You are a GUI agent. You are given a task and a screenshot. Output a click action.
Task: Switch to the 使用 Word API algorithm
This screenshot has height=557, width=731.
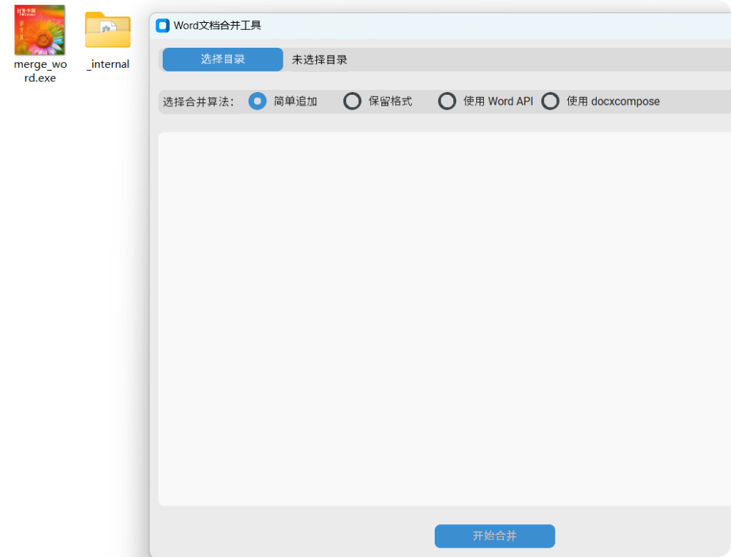click(448, 101)
